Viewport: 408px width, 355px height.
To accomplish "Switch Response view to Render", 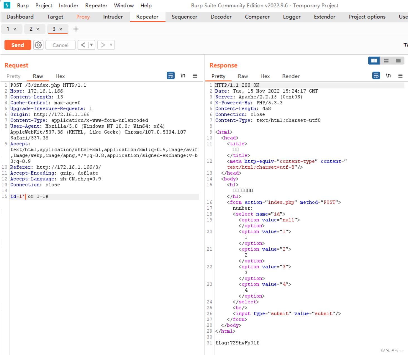I will tap(291, 76).
